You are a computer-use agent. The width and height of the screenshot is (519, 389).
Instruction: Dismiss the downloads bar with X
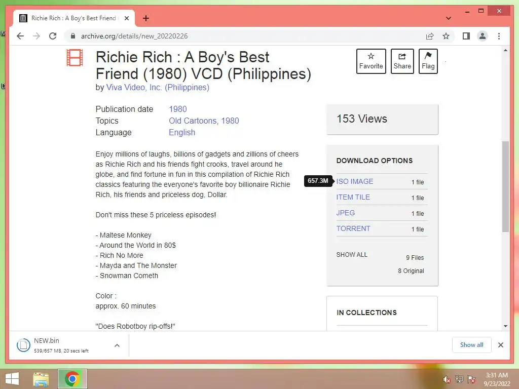point(500,345)
